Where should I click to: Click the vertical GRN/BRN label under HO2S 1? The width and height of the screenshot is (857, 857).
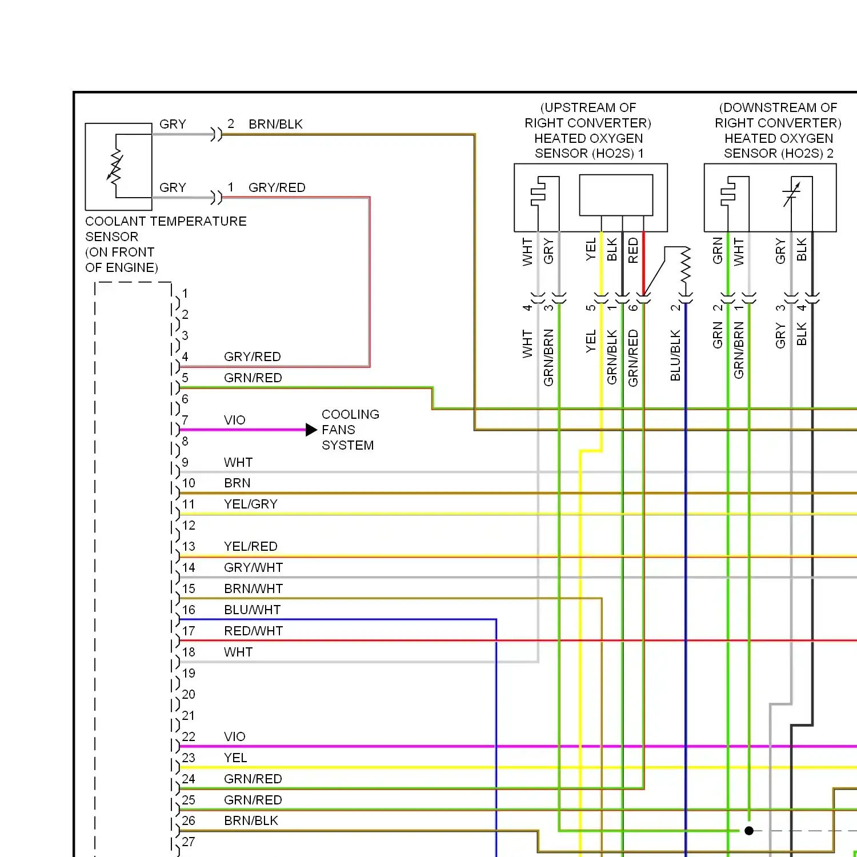pyautogui.click(x=548, y=357)
